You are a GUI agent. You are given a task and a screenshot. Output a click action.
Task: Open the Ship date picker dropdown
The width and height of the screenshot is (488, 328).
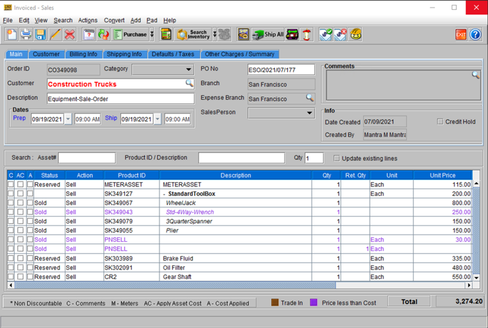pos(158,119)
